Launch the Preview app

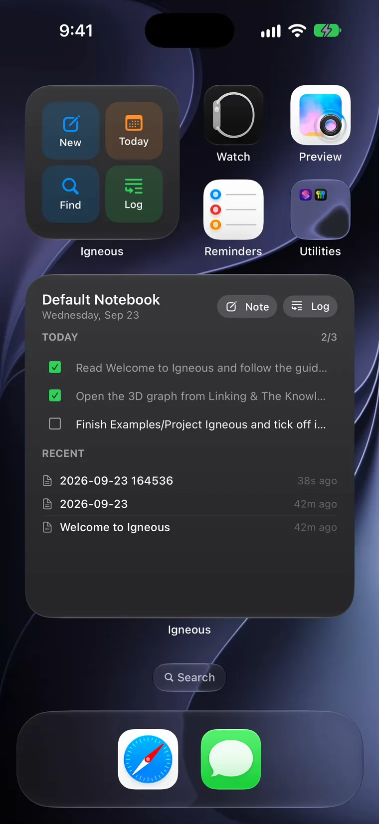(320, 115)
